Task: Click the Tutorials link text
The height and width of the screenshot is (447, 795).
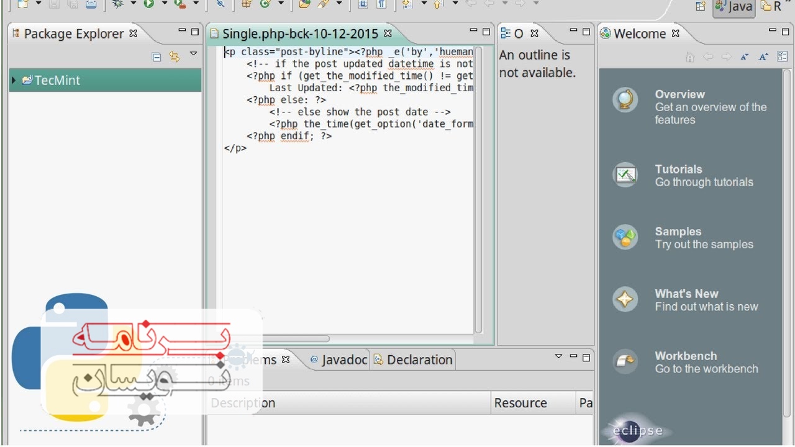Action: point(678,169)
